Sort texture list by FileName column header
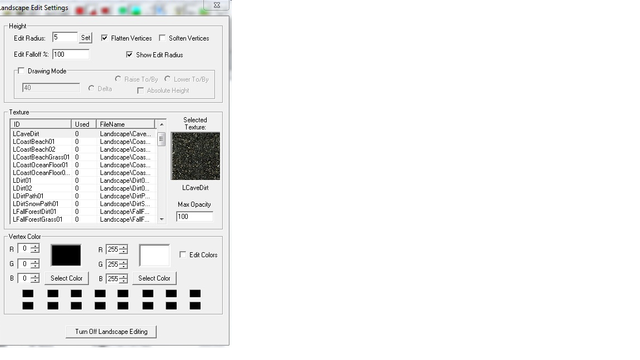This screenshot has height=360, width=640. point(126,124)
